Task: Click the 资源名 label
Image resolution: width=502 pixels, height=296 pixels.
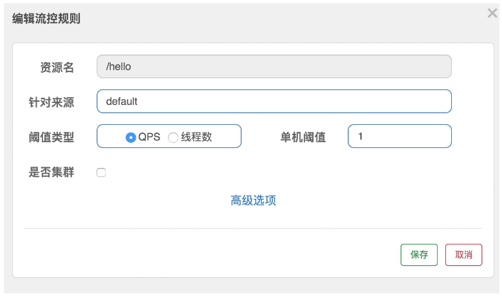Action: (x=57, y=68)
